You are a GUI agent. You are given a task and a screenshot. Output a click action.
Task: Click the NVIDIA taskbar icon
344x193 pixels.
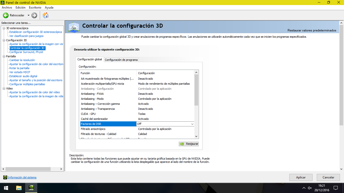pyautogui.click(x=31, y=188)
